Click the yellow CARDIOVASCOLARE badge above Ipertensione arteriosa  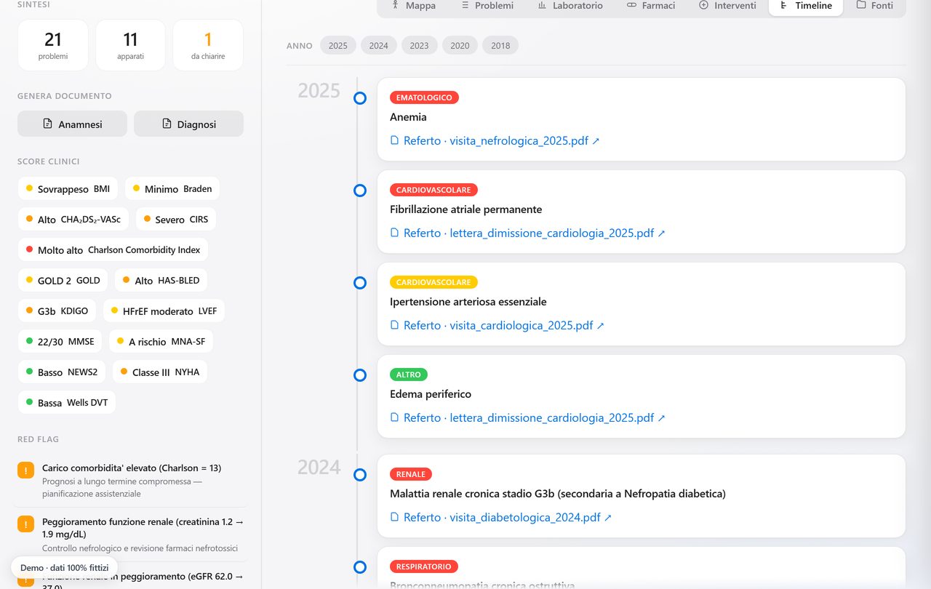(x=433, y=282)
